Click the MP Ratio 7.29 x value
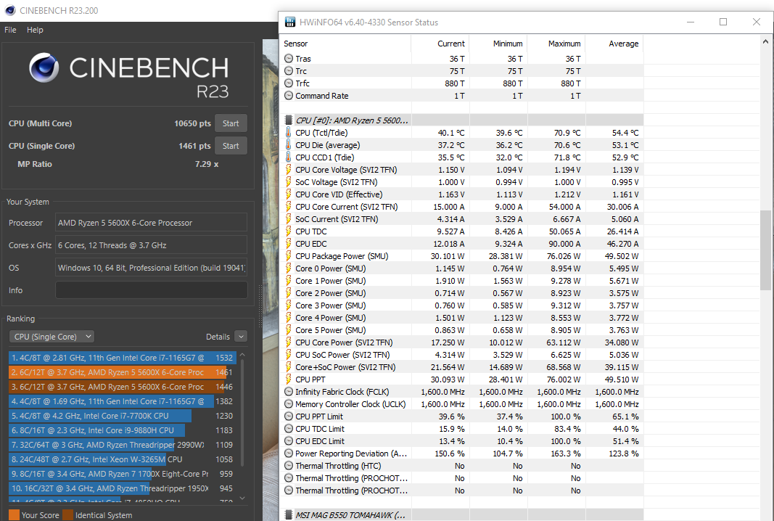The image size is (774, 521). pyautogui.click(x=206, y=164)
